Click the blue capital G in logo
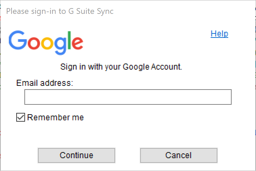This screenshot has width=256, height=171. coord(18,40)
